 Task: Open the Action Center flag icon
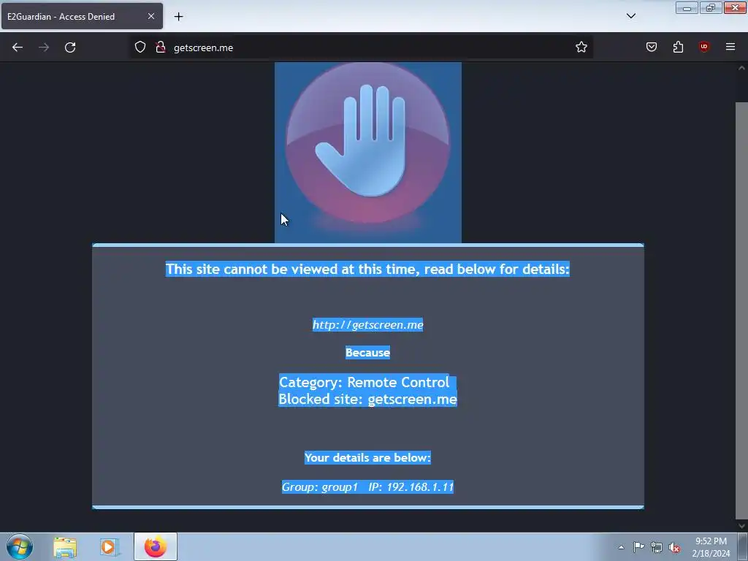tap(638, 547)
